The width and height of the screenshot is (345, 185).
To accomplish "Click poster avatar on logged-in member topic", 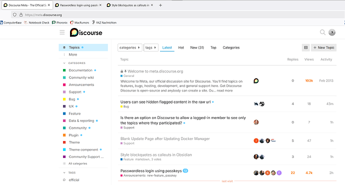I will click(256, 122).
